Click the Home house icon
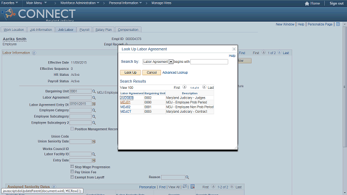 (307, 3)
